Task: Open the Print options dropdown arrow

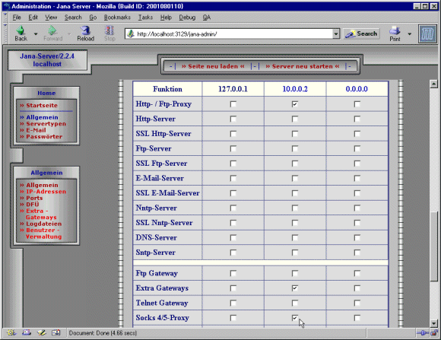Action: click(x=410, y=33)
